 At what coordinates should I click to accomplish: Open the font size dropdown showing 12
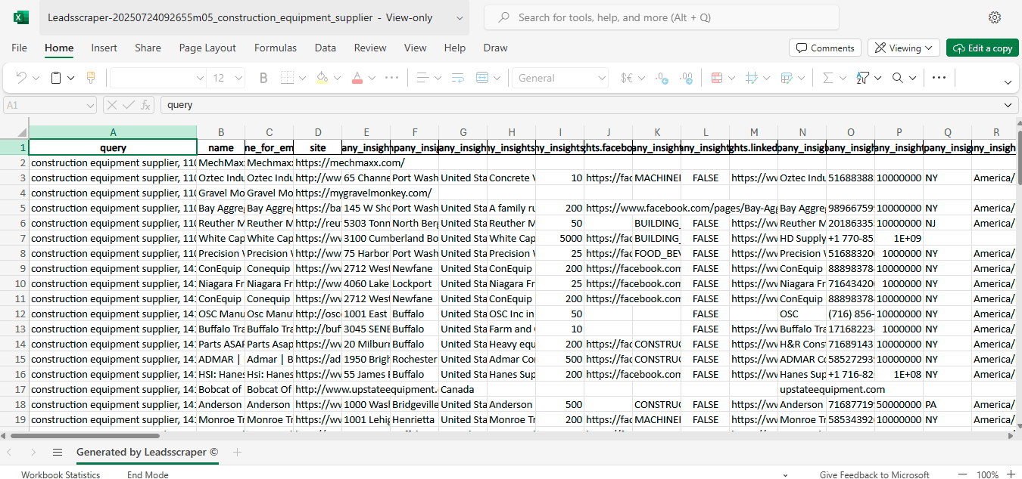[x=227, y=78]
